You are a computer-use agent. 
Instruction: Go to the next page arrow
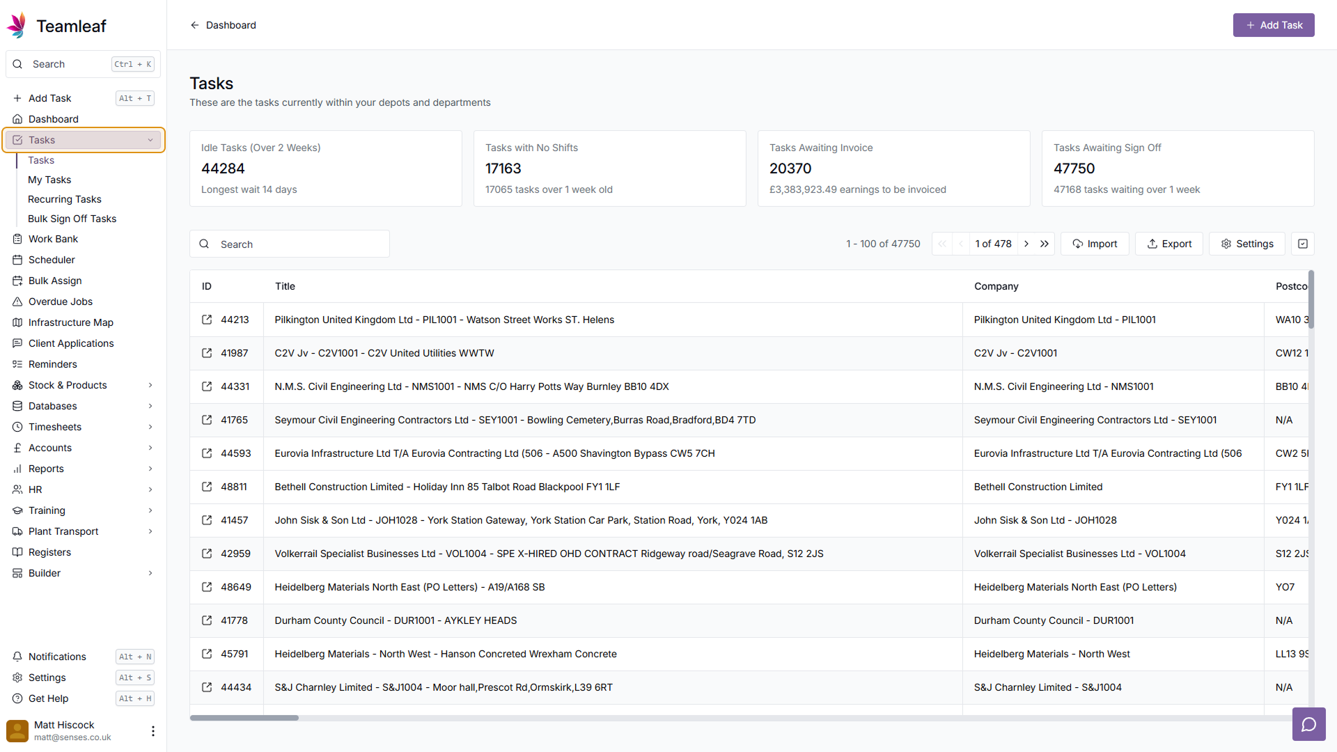coord(1026,244)
